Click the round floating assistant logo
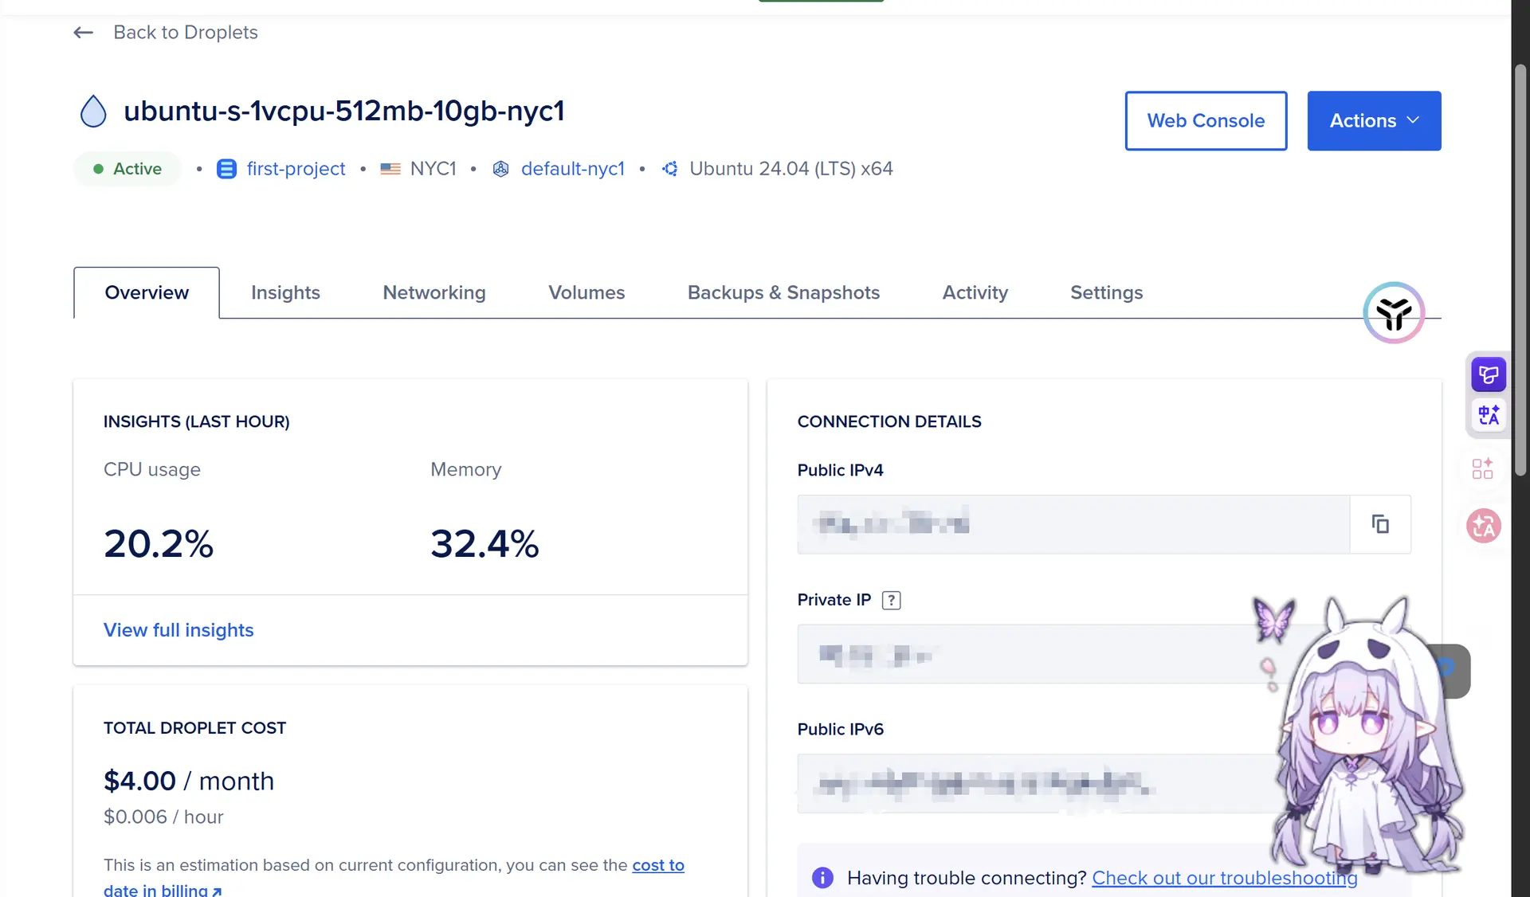The image size is (1530, 897). [1394, 312]
